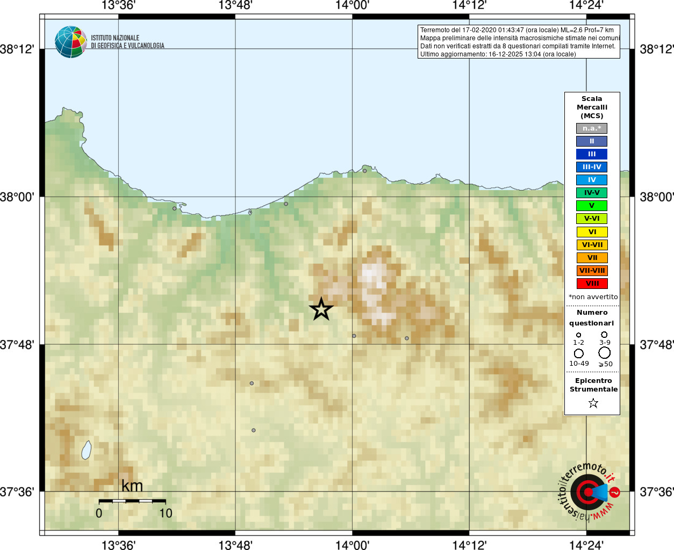Click the largest circle above ≥50 label
Viewport: 674px width, 550px height.
(x=605, y=353)
